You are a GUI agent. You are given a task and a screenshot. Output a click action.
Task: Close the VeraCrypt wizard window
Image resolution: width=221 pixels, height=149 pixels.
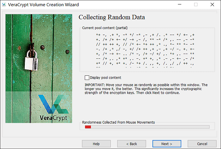point(213,5)
